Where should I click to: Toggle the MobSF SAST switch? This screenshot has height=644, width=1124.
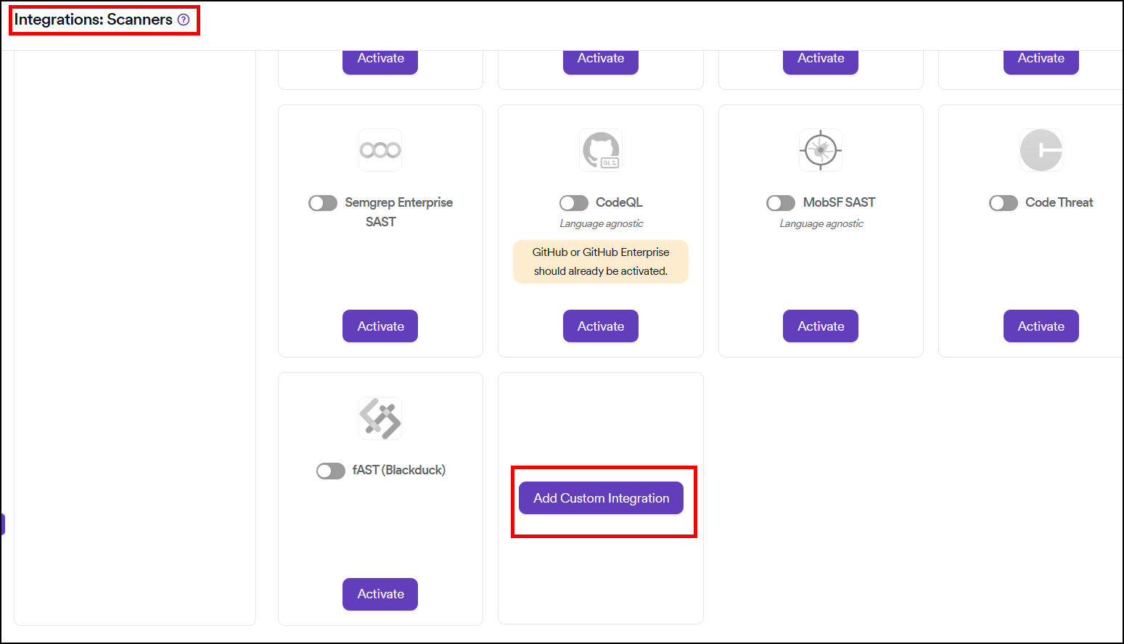coord(781,203)
